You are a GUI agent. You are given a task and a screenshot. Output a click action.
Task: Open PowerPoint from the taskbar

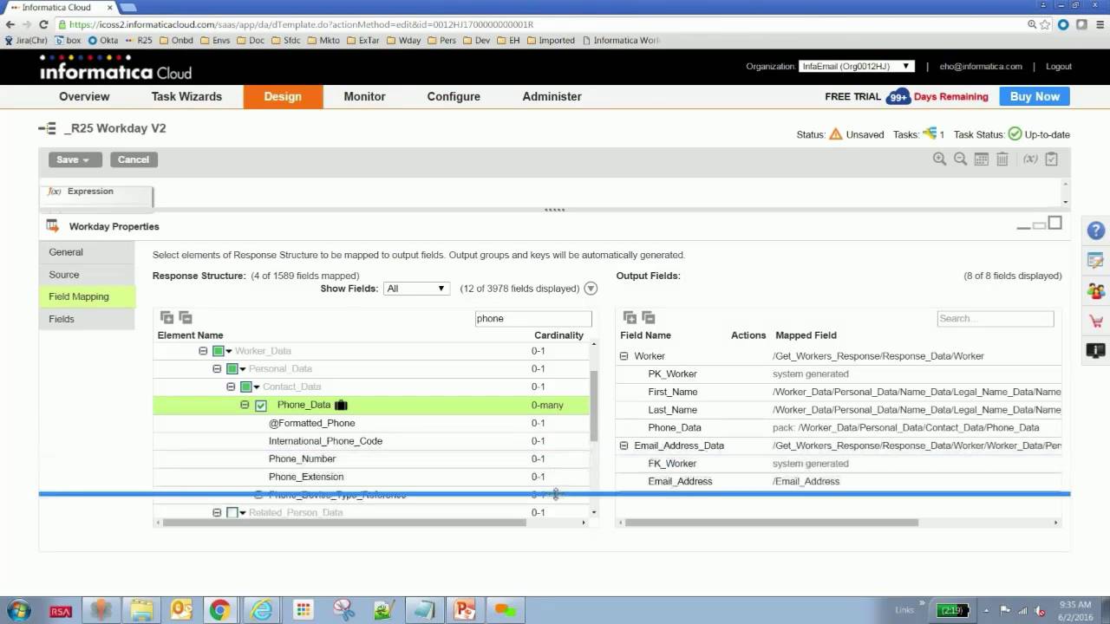(466, 610)
